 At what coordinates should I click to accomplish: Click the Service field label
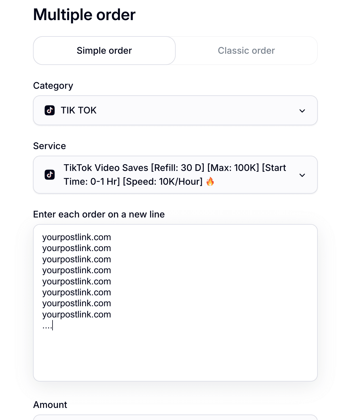coord(50,146)
